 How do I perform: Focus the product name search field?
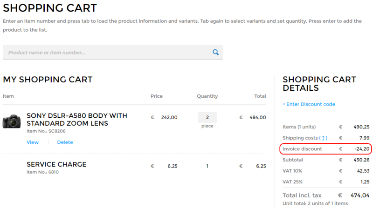(113, 53)
